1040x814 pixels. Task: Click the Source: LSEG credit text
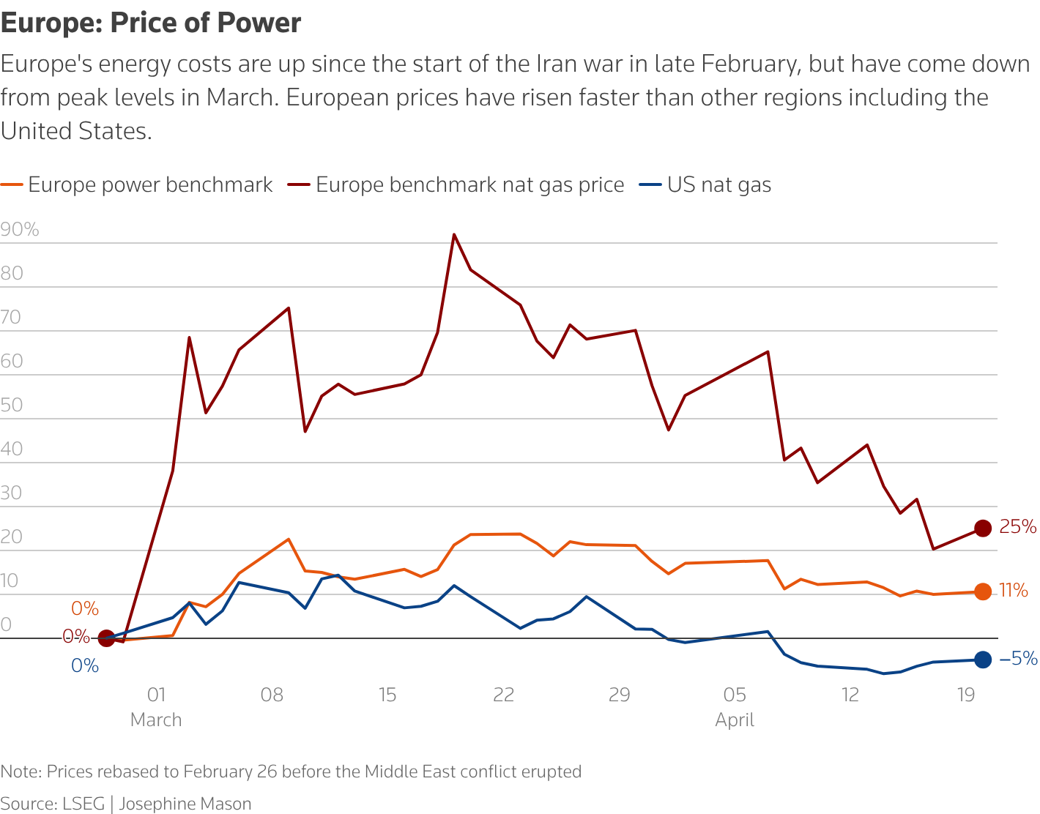53,803
